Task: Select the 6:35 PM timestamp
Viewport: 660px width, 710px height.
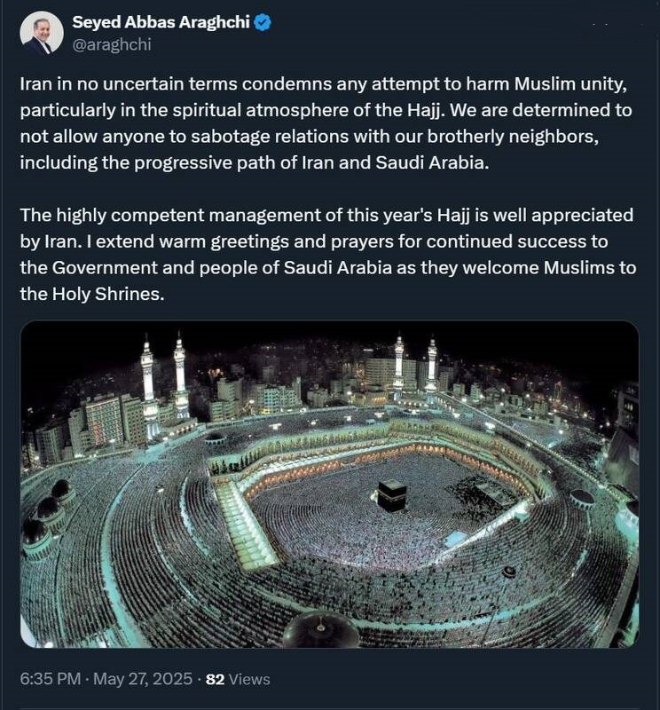Action: pyautogui.click(x=51, y=679)
